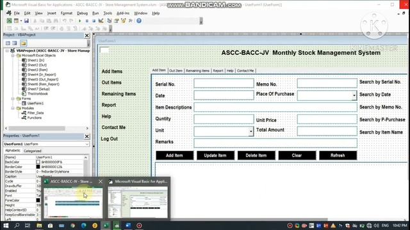
Task: Click the Refresh button on the form
Action: click(338, 155)
